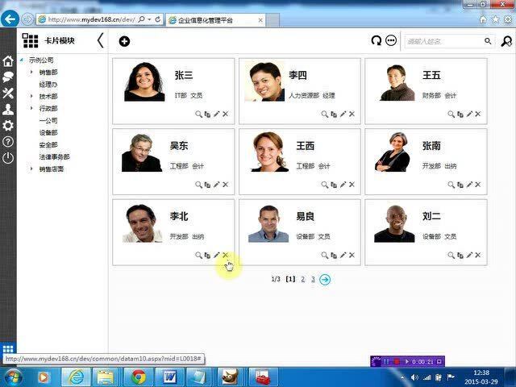Image resolution: width=516 pixels, height=387 pixels.
Task: Open Chrome from the Windows taskbar
Action: pos(139,377)
